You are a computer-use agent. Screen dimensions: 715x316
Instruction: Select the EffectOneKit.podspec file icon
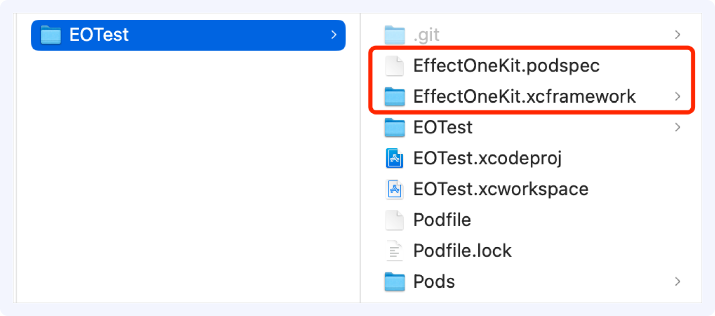point(395,66)
